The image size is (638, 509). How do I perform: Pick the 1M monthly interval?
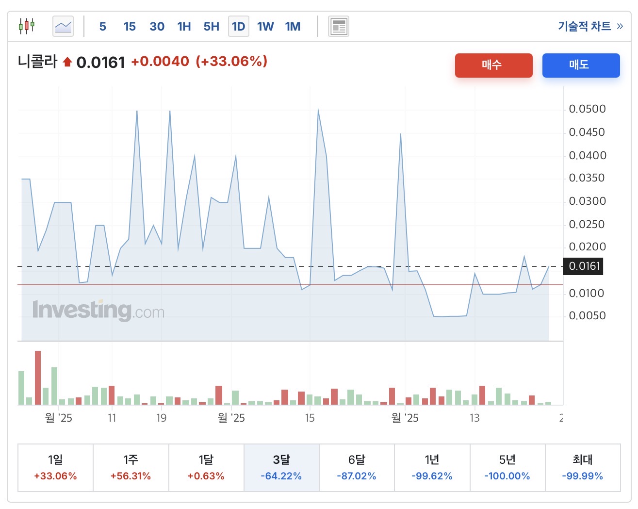tap(293, 26)
